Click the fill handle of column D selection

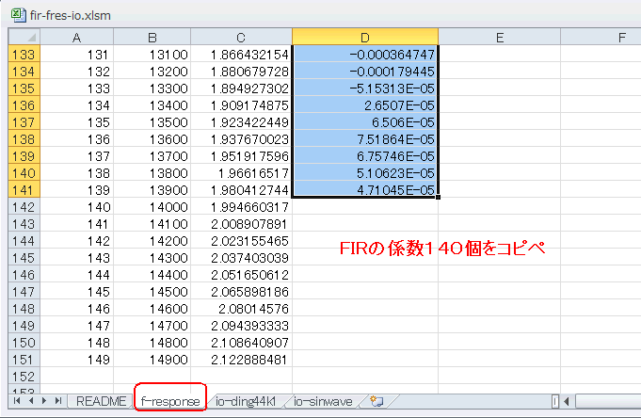click(439, 197)
